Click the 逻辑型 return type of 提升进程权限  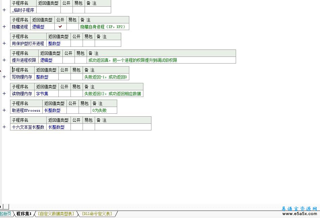(51, 60)
